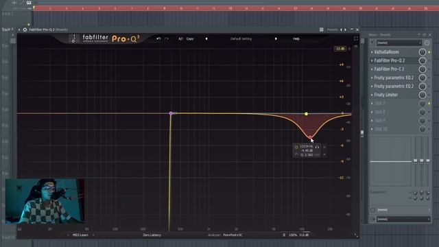Open Analyzer Pre+Post+SC settings
This screenshot has width=439, height=247.
pos(226,235)
